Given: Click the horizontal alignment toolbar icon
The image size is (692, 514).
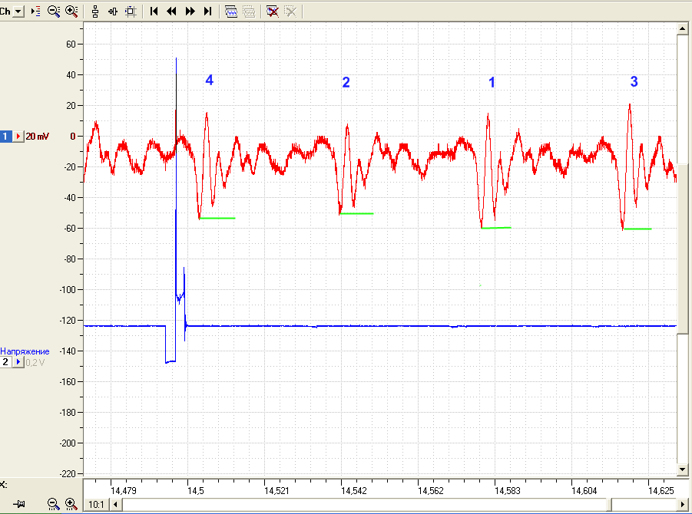Looking at the screenshot, I should click(113, 12).
